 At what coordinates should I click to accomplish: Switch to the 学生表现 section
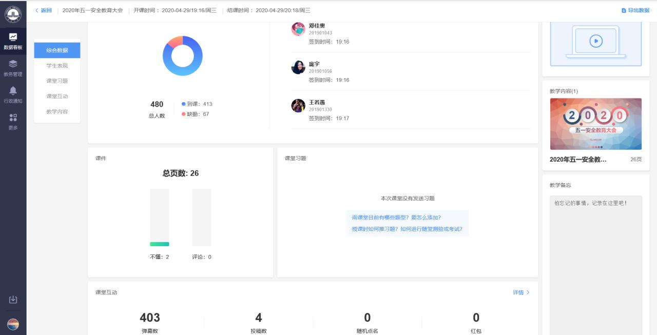(x=56, y=65)
